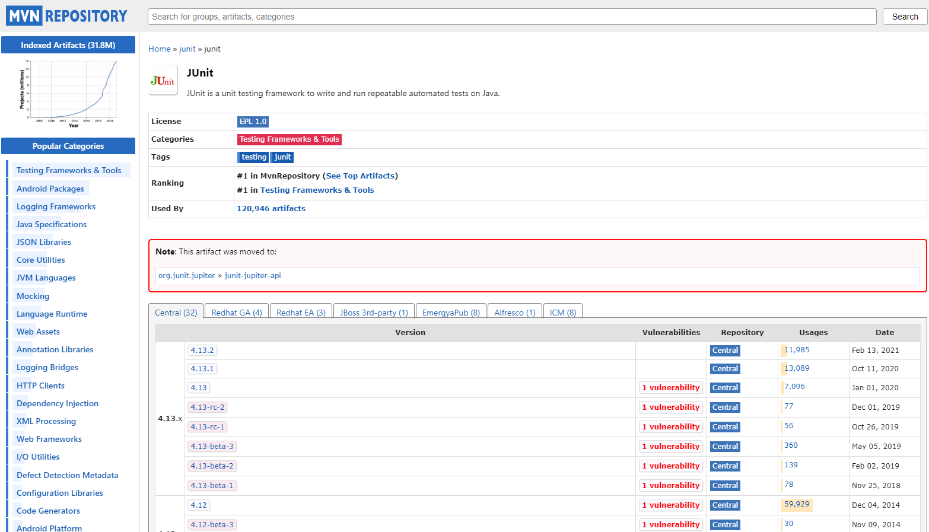Open Web Assets category

coord(38,332)
